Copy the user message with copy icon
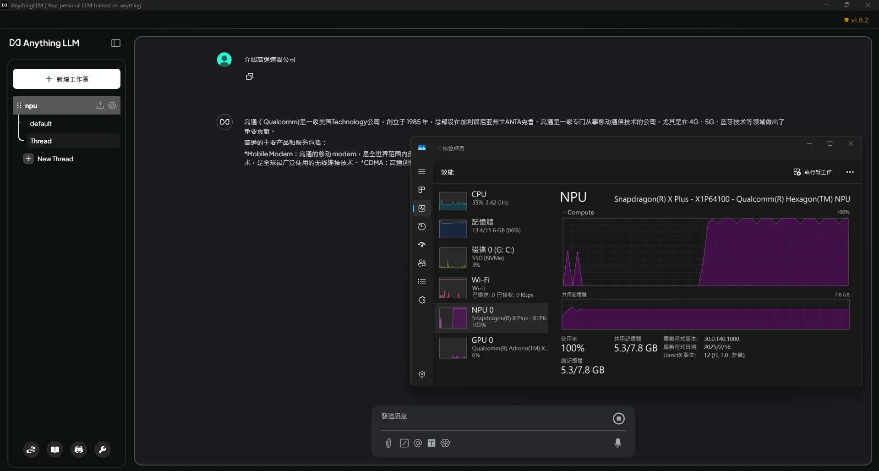Image resolution: width=879 pixels, height=471 pixels. pyautogui.click(x=250, y=77)
